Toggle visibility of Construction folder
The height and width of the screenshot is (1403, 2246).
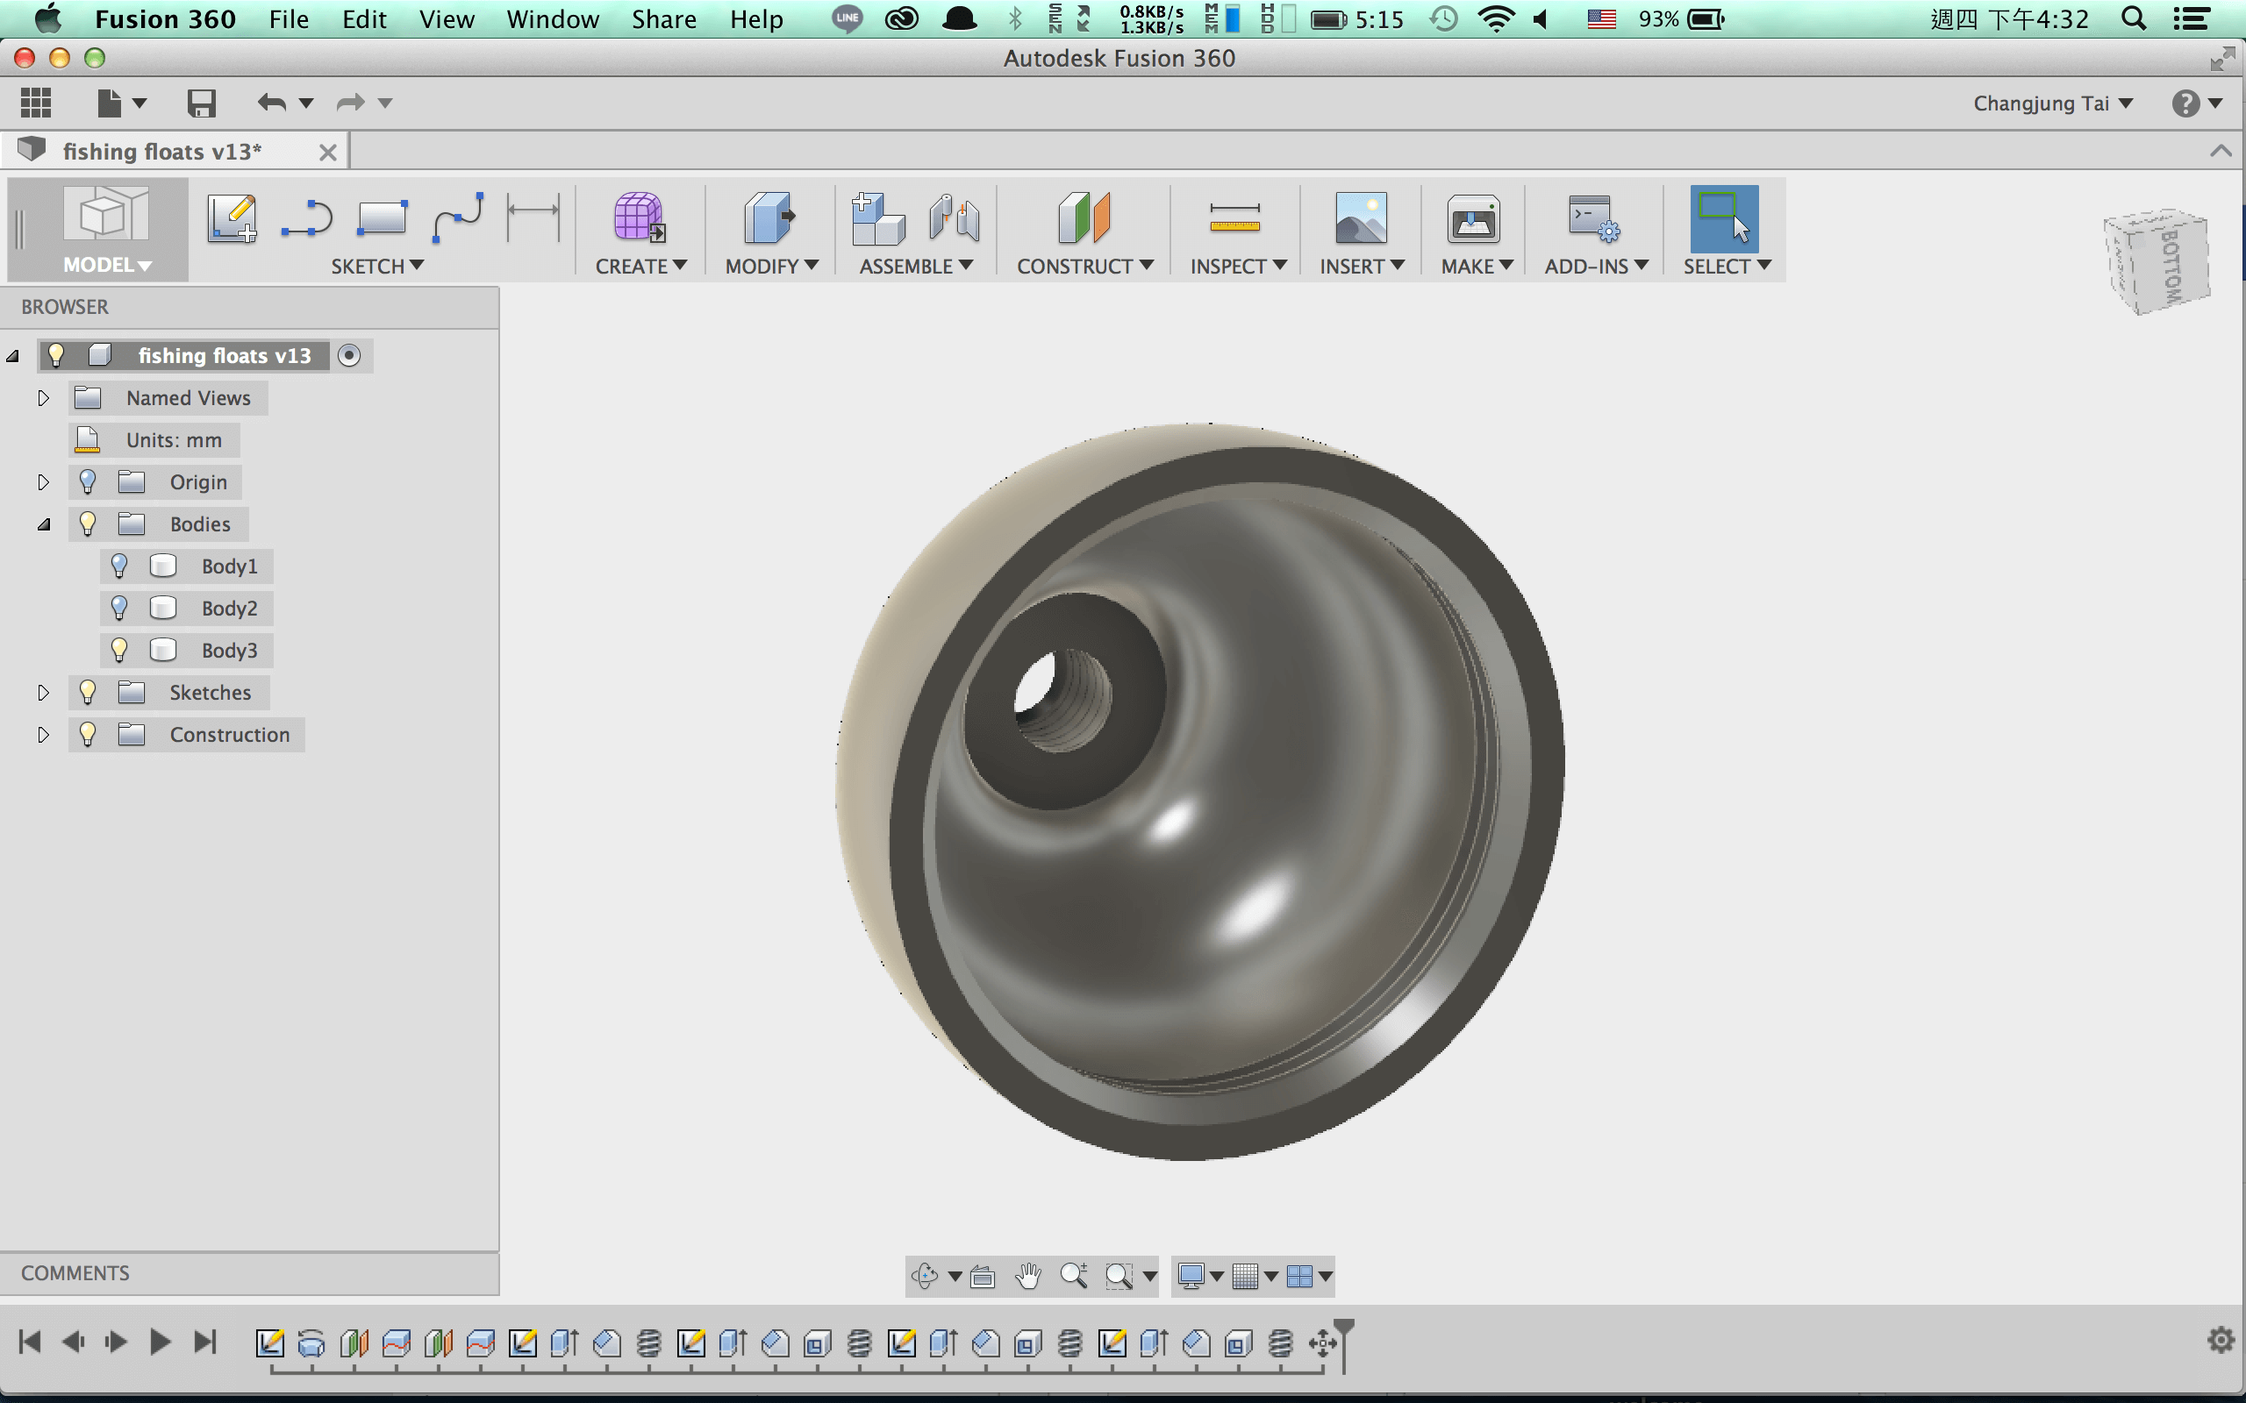[87, 734]
